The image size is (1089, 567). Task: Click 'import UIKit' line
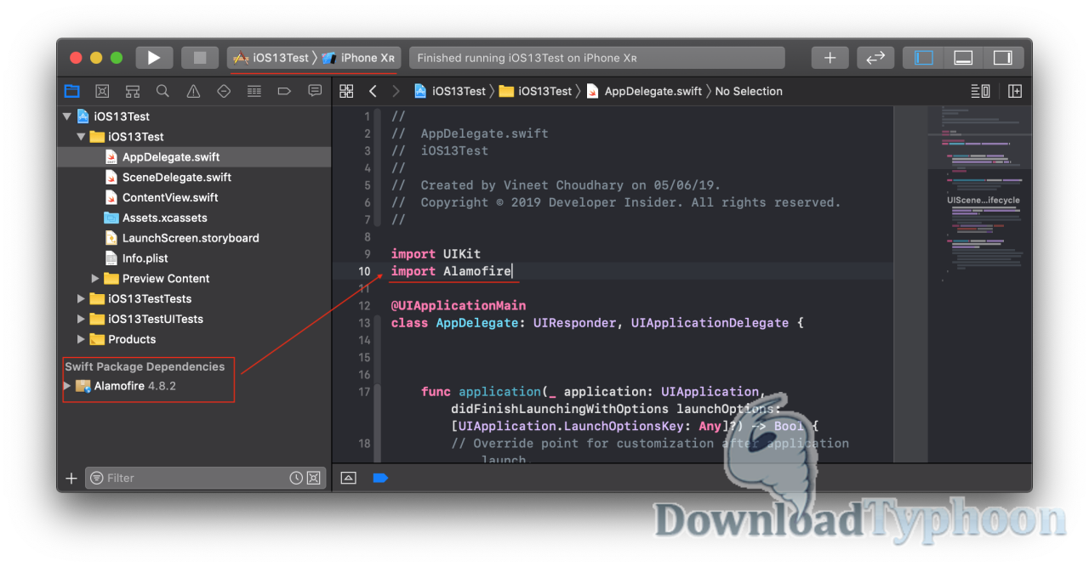(436, 253)
